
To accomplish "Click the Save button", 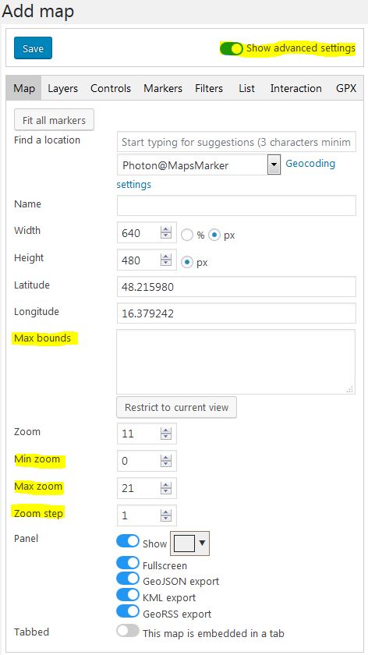I will click(33, 48).
